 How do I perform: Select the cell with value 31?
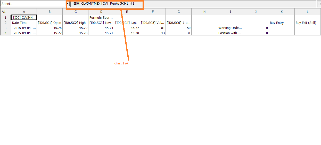(179, 33)
